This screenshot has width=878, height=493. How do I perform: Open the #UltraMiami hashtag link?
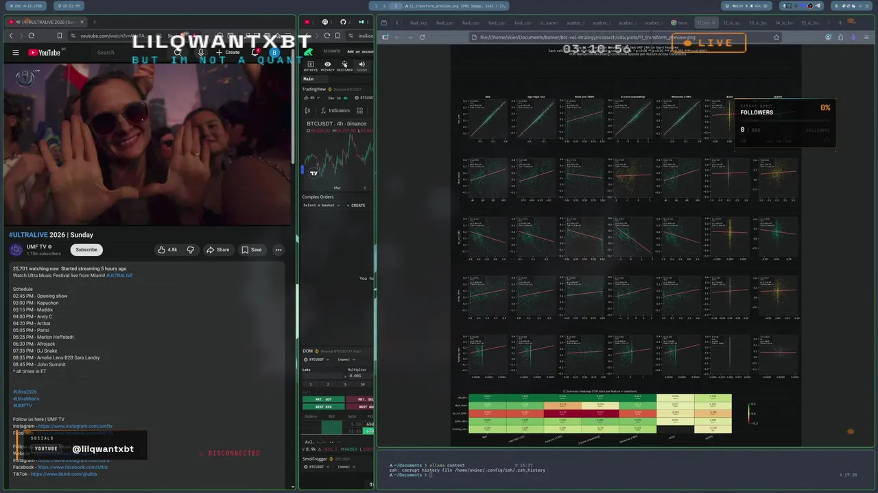tap(26, 399)
